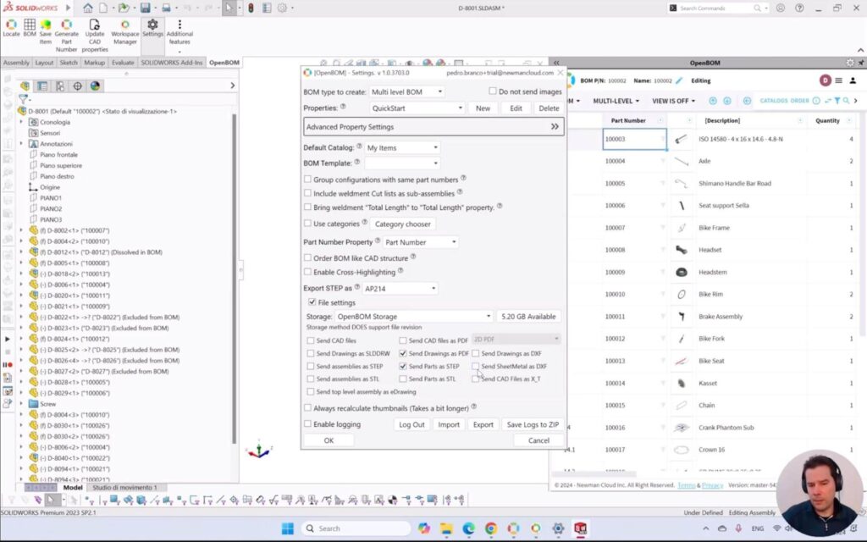Viewport: 867px width, 542px height.
Task: Click OK in Settings dialog
Action: [x=329, y=440]
